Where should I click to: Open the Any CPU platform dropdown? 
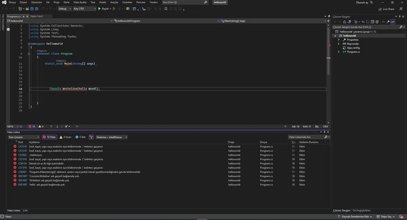coord(84,9)
